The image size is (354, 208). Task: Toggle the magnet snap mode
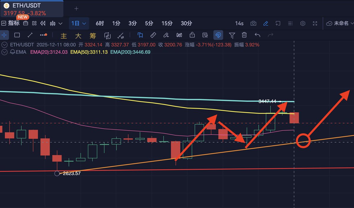(x=218, y=35)
